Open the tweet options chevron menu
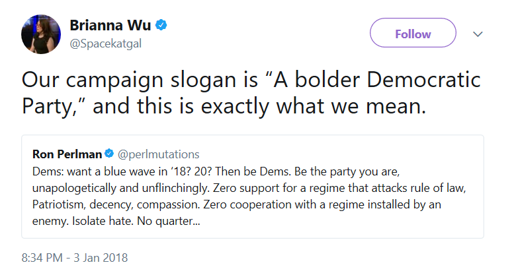 (x=478, y=34)
